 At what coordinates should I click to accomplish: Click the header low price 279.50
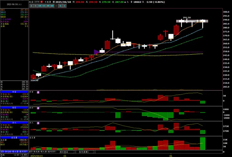click(106, 2)
